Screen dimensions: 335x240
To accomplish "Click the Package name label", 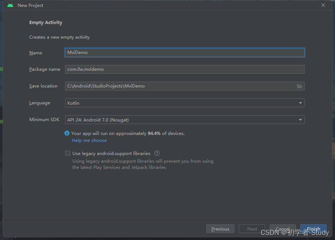I will click(45, 69).
